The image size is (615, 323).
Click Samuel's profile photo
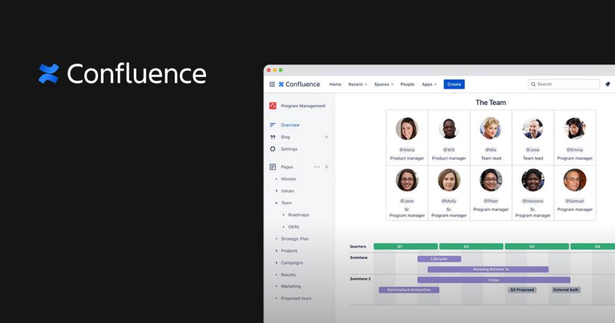575,180
